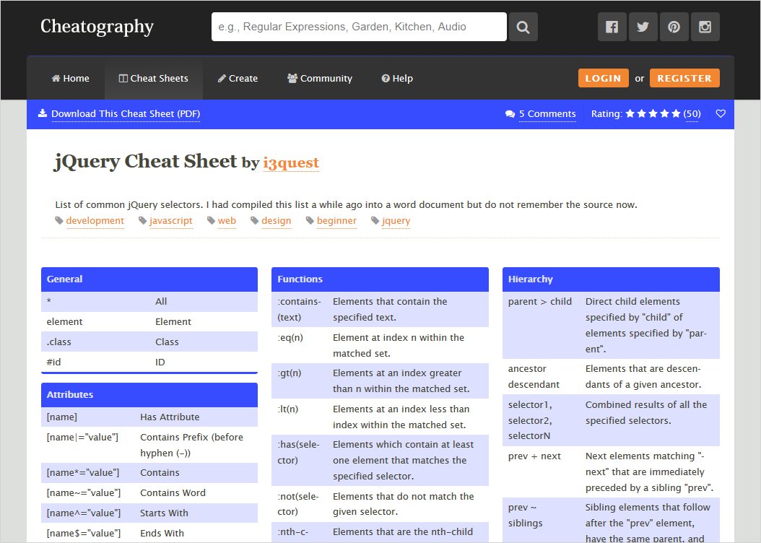Image resolution: width=761 pixels, height=543 pixels.
Task: Favorite this cheat sheet with heart icon
Action: [720, 114]
